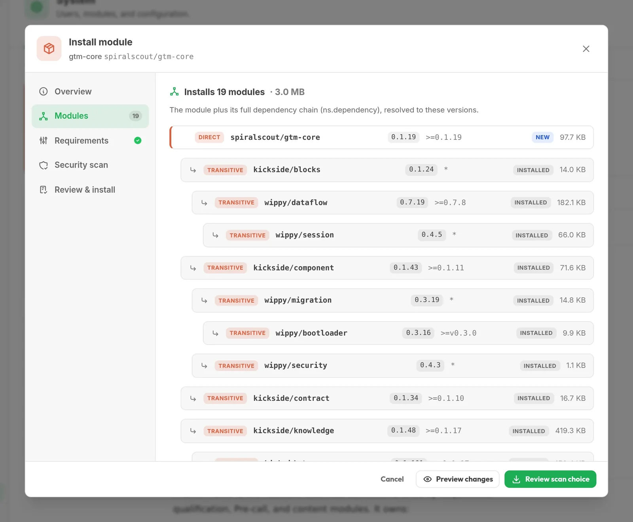Click the Preview changes button
633x522 pixels.
[457, 479]
